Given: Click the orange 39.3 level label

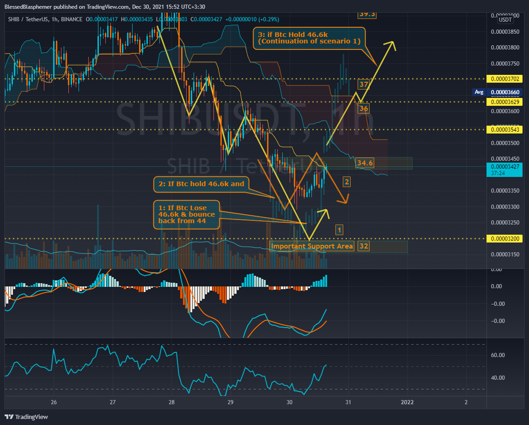Looking at the screenshot, I should (x=367, y=14).
